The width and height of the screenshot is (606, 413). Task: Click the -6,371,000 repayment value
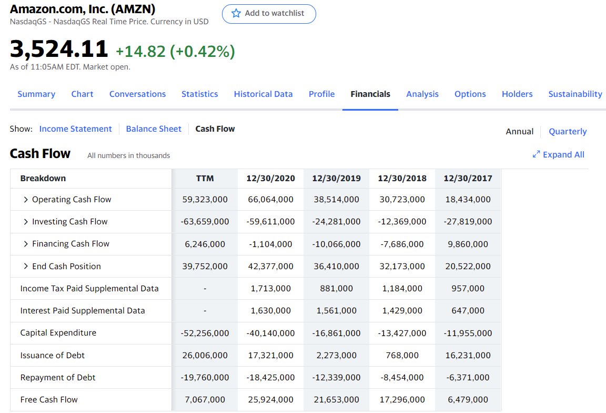click(x=468, y=377)
